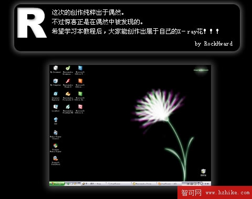Open the Kingsoft PowerWord desktop shortcut
The width and height of the screenshot is (252, 199).
click(56, 160)
